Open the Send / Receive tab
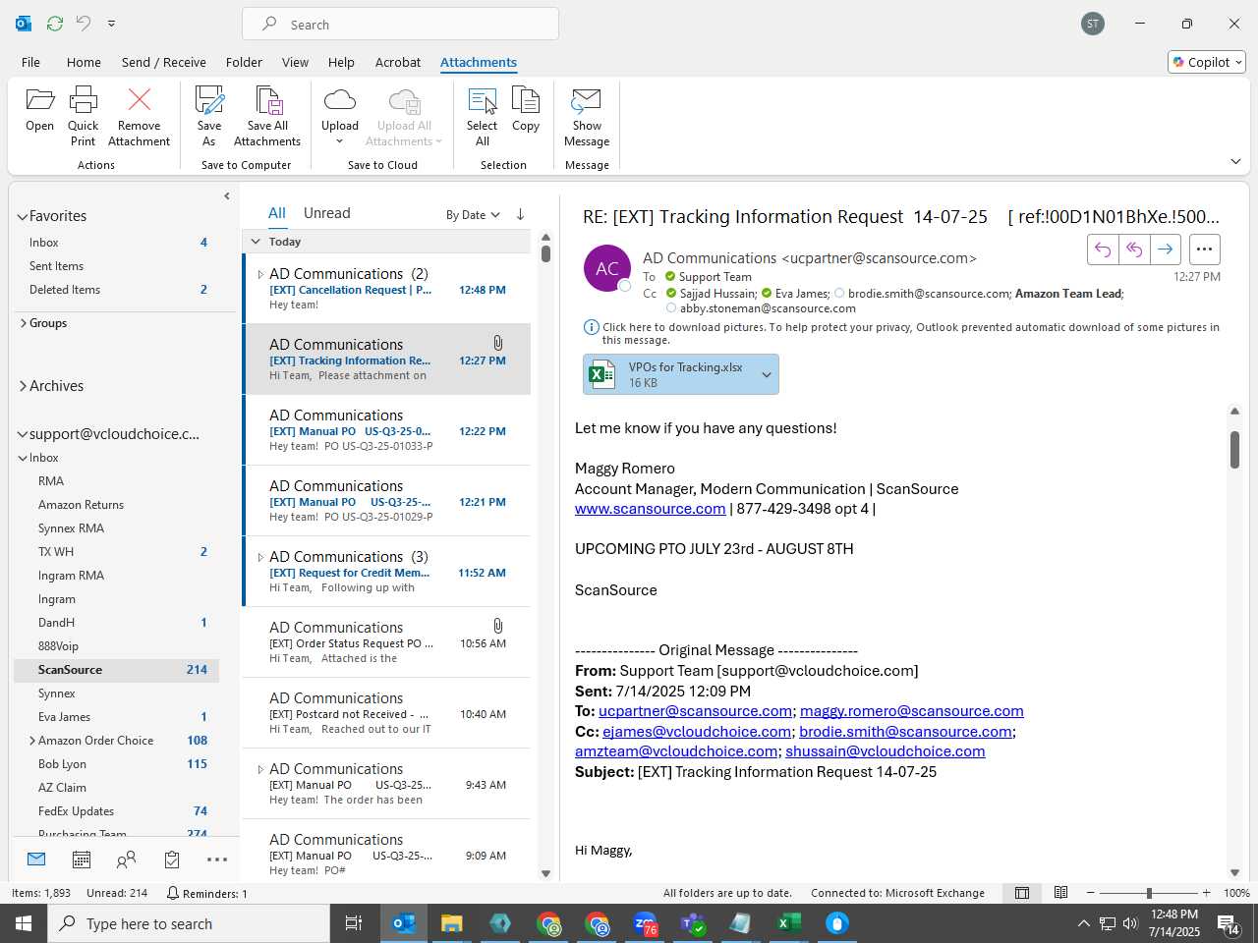Screen dimensions: 1258x943 pos(164,62)
